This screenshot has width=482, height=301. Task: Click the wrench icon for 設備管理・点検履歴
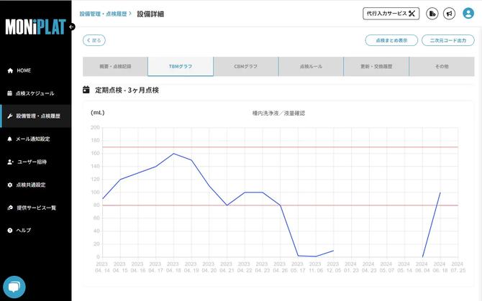(x=10, y=116)
